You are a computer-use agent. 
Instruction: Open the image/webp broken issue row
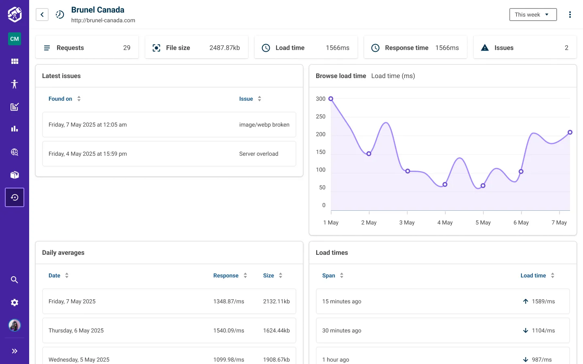(169, 125)
